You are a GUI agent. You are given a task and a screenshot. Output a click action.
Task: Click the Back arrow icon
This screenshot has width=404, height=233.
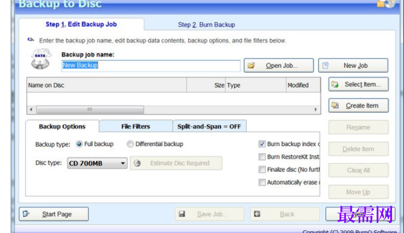coord(257,214)
